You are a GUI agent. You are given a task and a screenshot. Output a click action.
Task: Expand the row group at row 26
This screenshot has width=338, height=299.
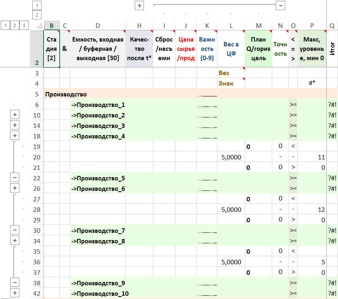(x=15, y=188)
